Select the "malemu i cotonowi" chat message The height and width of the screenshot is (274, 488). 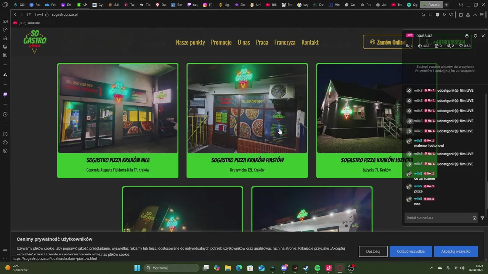[429, 145]
